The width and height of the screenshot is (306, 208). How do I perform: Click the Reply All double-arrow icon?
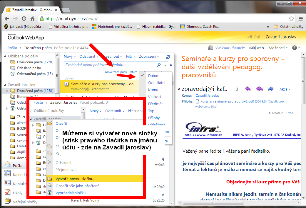click(x=259, y=89)
